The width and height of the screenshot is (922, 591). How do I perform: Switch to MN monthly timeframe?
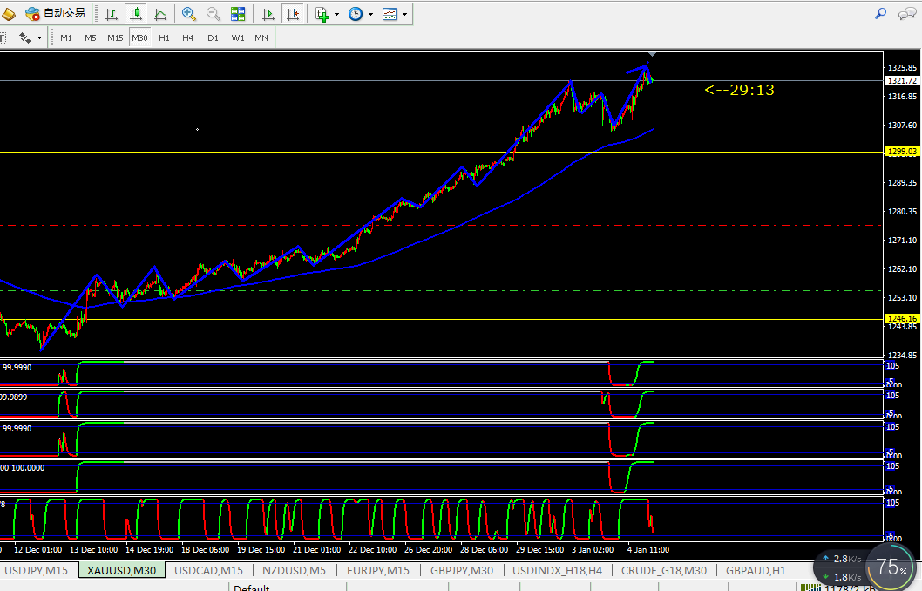(261, 37)
